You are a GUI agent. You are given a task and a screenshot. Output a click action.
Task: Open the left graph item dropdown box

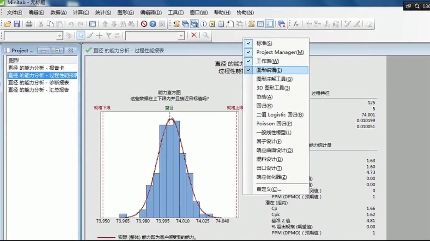pyautogui.click(x=59, y=36)
